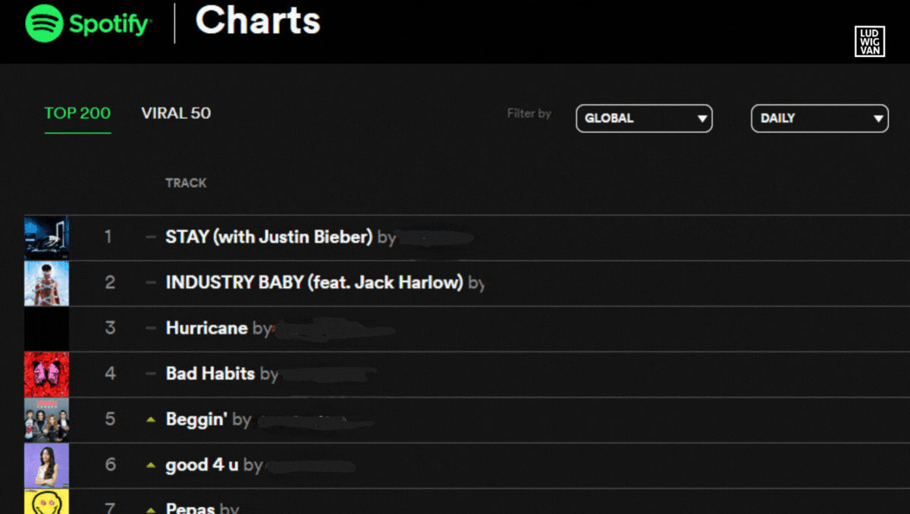Click the upward trend arrow beside good 4 u
The height and width of the screenshot is (514, 910).
[x=150, y=465]
